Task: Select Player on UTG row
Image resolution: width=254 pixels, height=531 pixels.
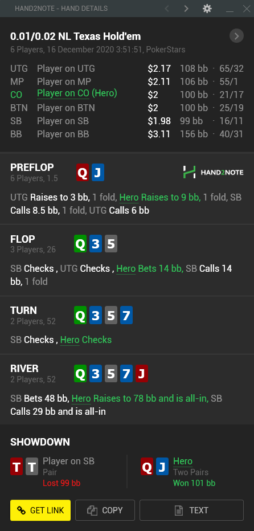Action: (x=127, y=69)
